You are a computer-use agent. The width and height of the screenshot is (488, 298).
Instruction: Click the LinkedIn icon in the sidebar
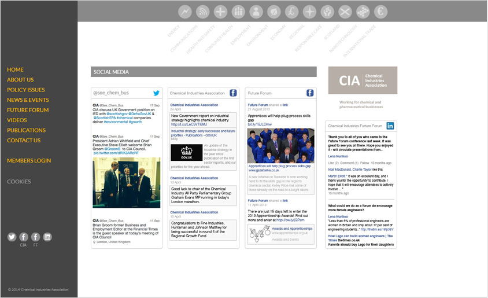click(x=47, y=237)
